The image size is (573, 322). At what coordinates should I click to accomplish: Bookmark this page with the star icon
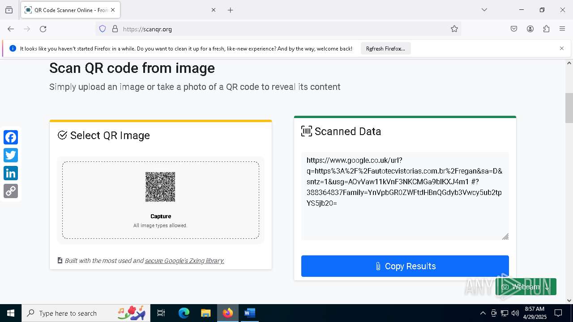454,29
